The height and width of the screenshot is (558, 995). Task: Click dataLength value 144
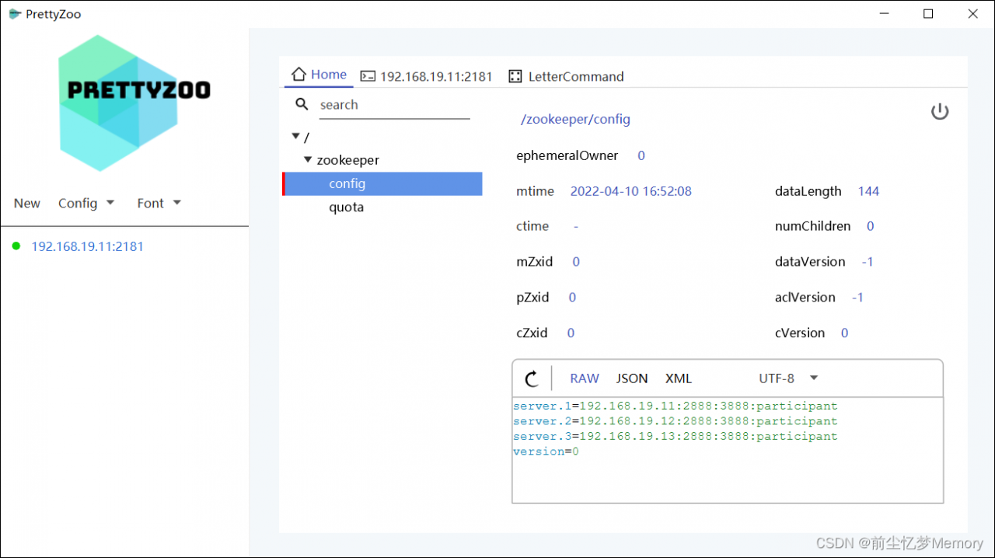(x=868, y=191)
